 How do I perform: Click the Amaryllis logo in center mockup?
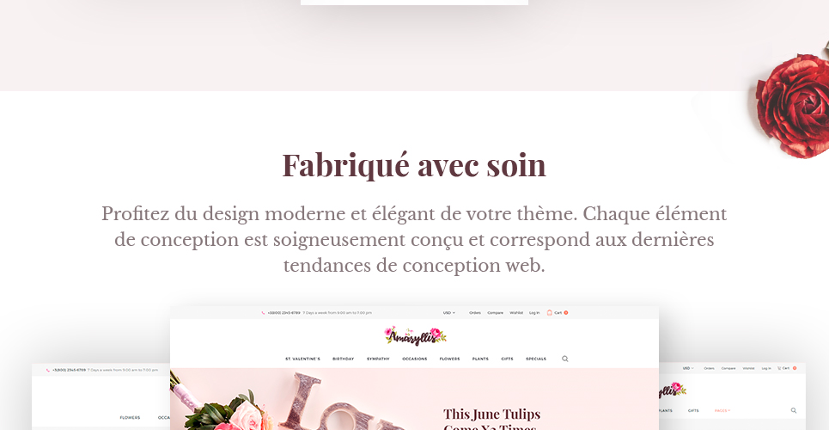415,335
